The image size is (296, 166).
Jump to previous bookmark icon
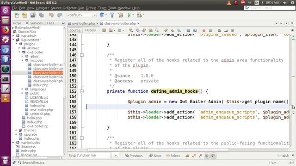[166, 30]
